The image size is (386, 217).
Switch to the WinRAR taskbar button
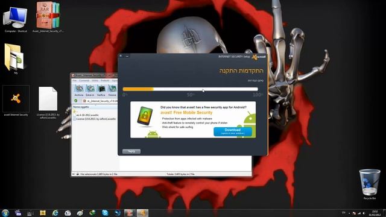click(x=130, y=213)
